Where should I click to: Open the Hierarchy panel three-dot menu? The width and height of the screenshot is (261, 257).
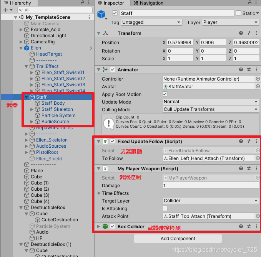click(89, 2)
